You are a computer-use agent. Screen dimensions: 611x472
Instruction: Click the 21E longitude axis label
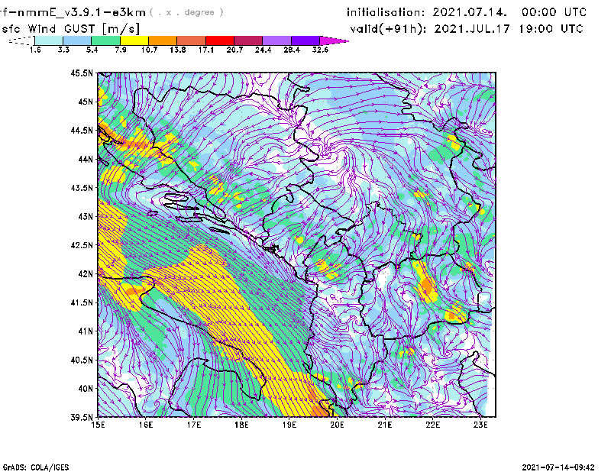coord(385,425)
